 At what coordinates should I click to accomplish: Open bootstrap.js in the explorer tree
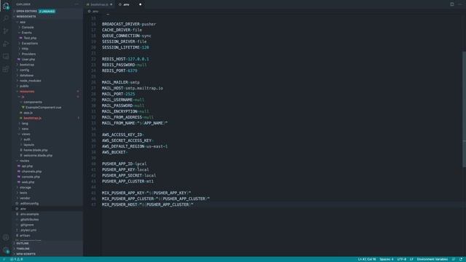[x=47, y=118]
